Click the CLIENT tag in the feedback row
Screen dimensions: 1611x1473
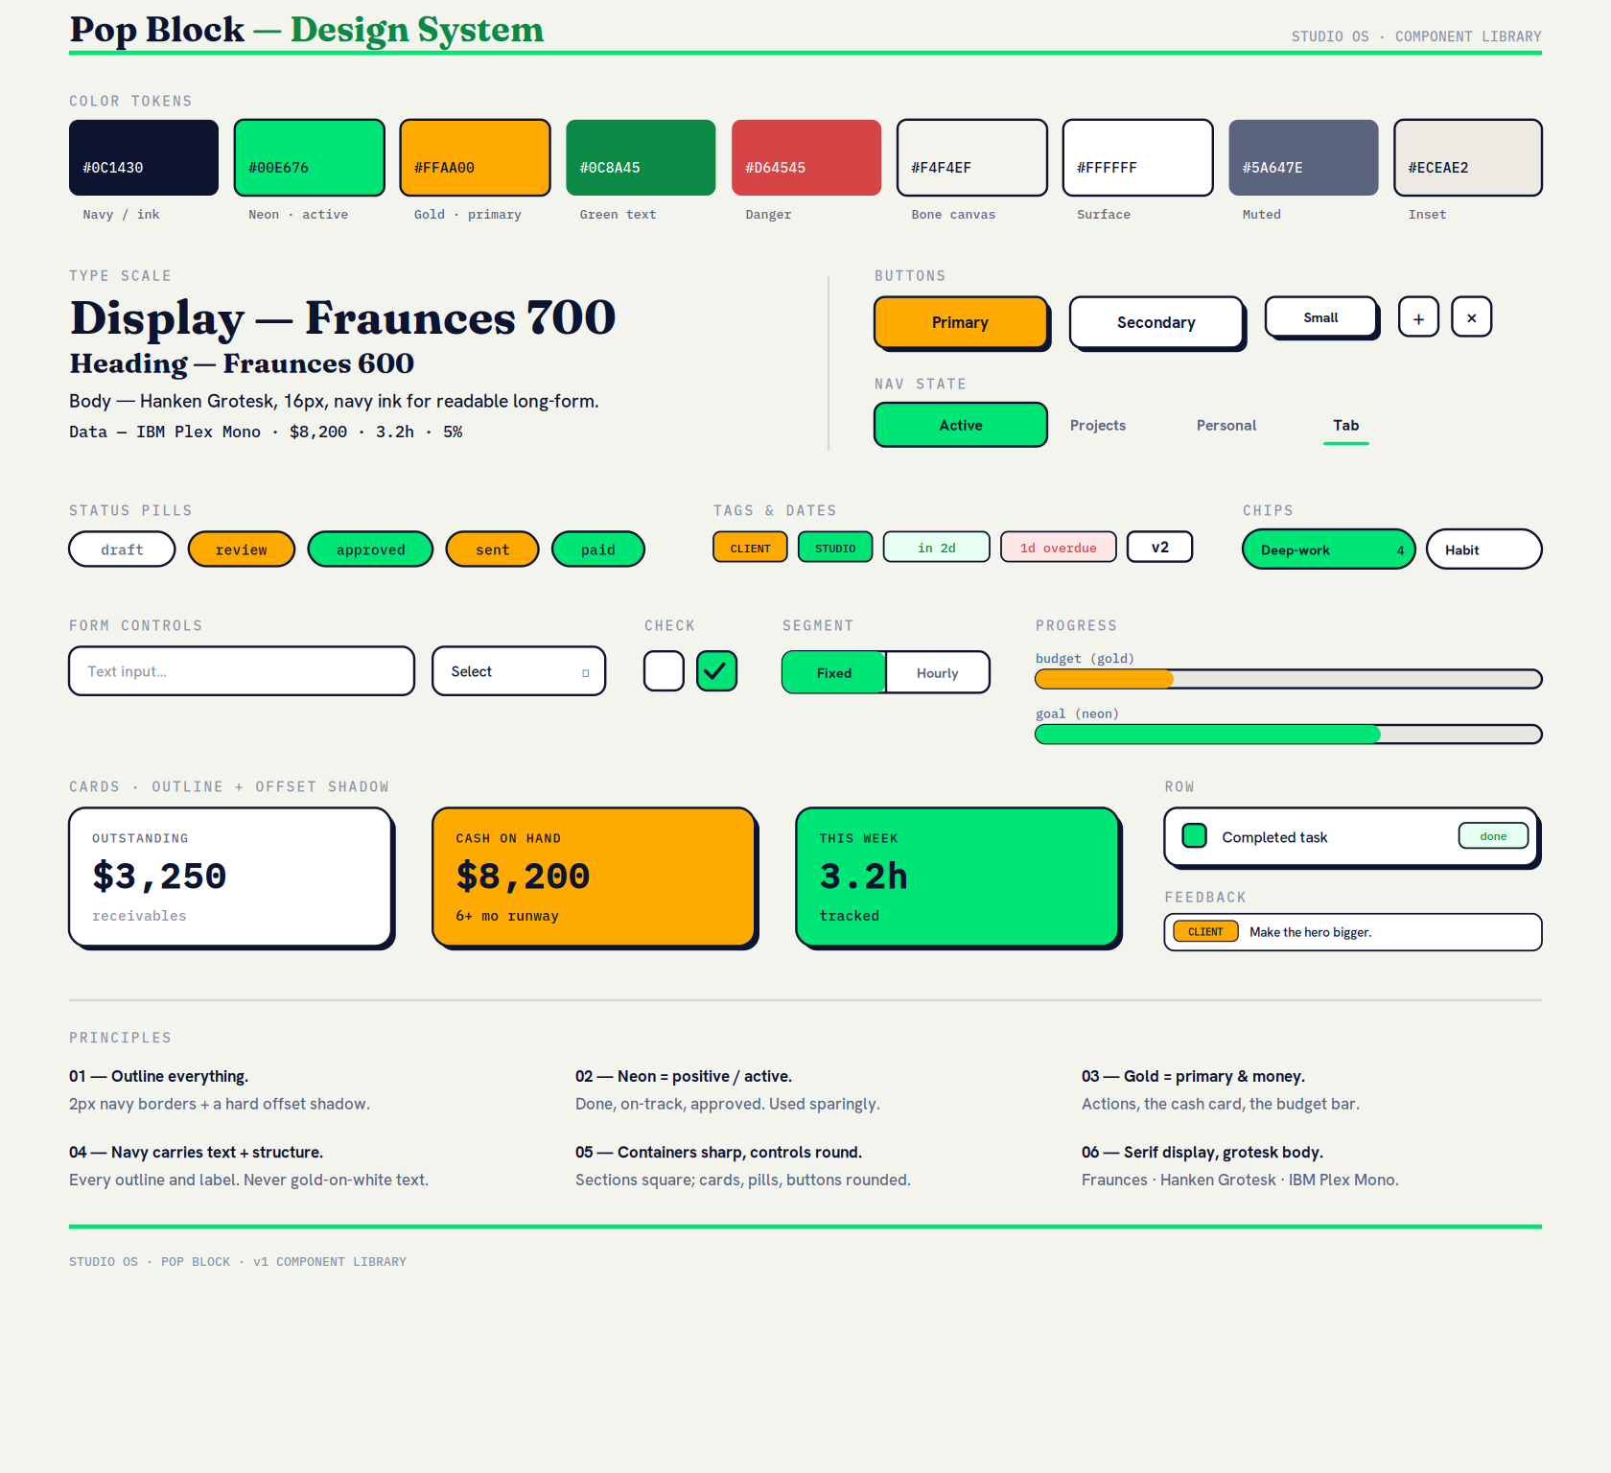[x=1205, y=932]
